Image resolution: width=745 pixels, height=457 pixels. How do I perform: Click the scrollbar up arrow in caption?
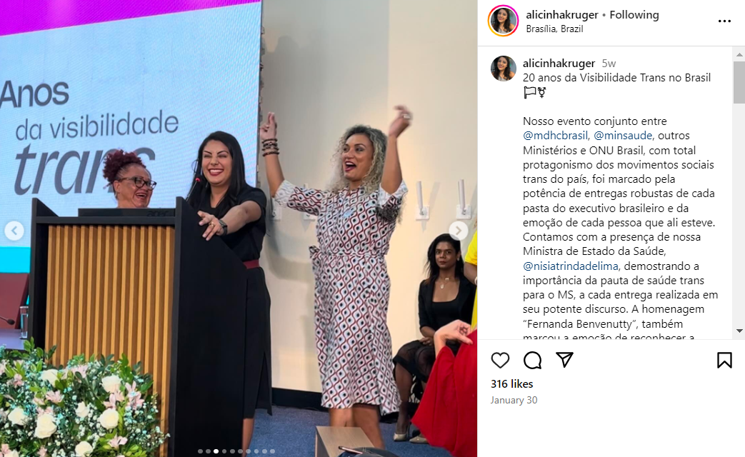[x=739, y=55]
